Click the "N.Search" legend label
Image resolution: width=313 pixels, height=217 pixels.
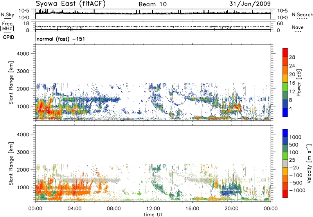302,14
